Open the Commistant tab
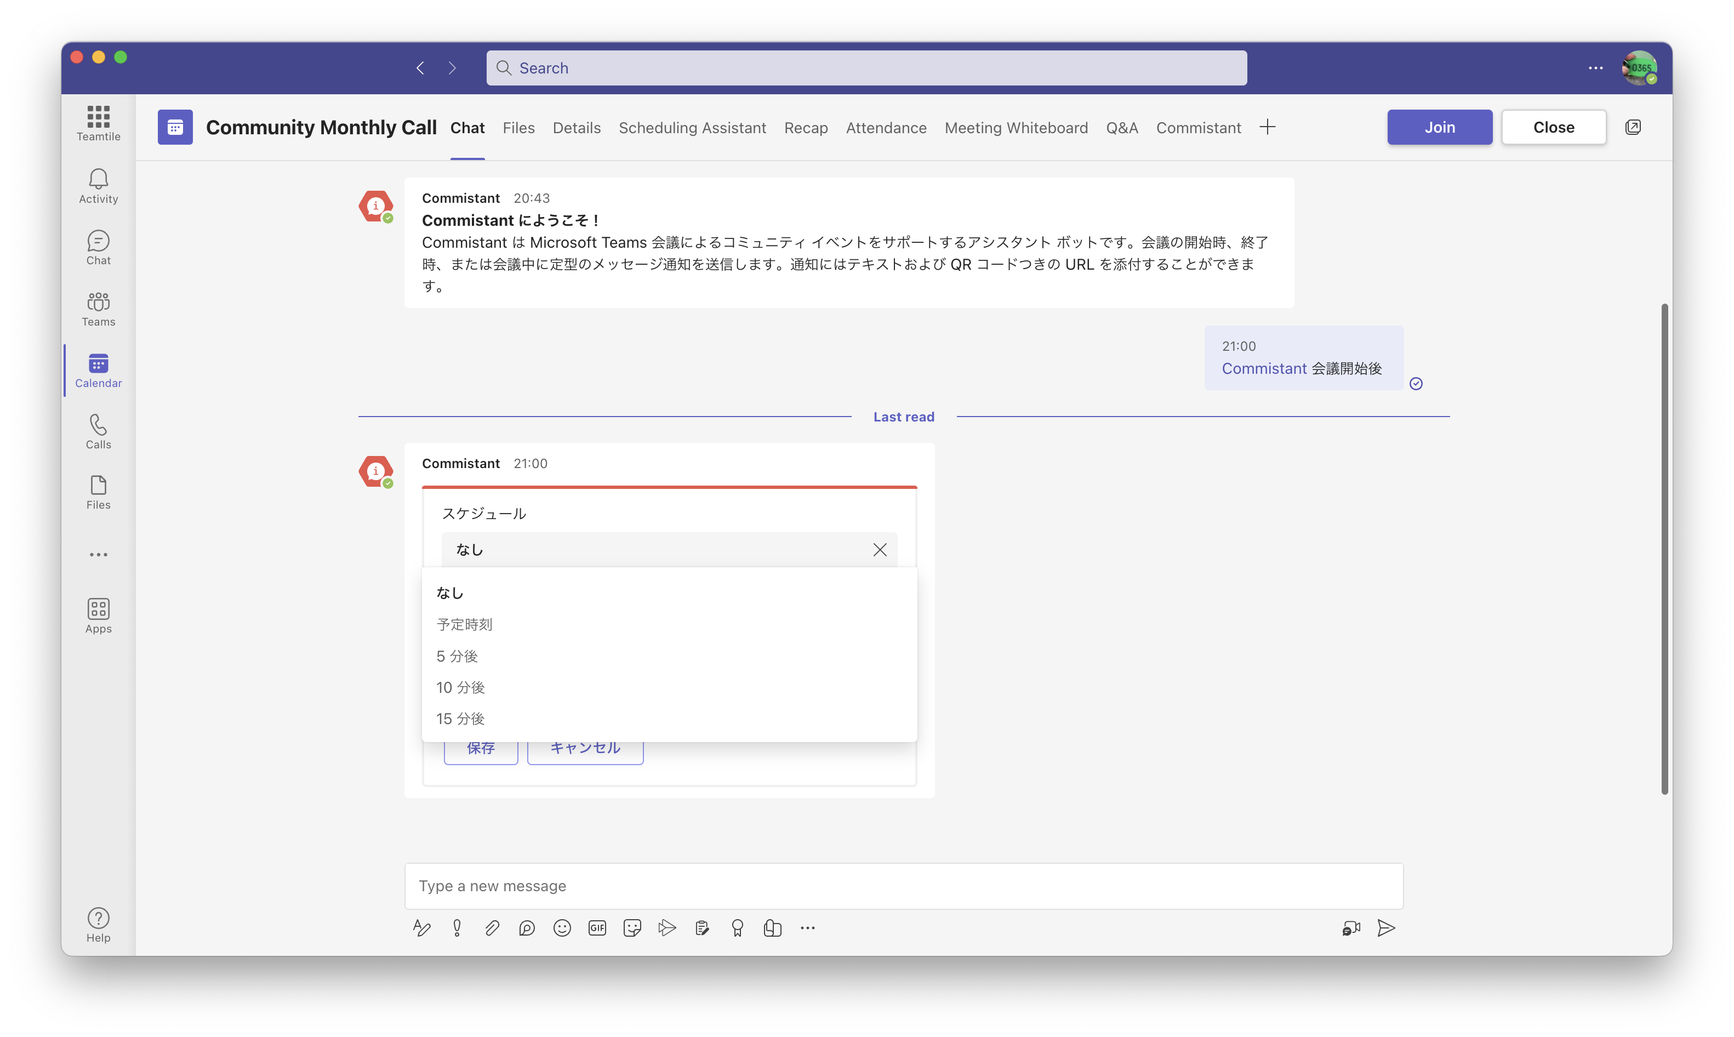Viewport: 1734px width, 1037px height. [x=1198, y=128]
